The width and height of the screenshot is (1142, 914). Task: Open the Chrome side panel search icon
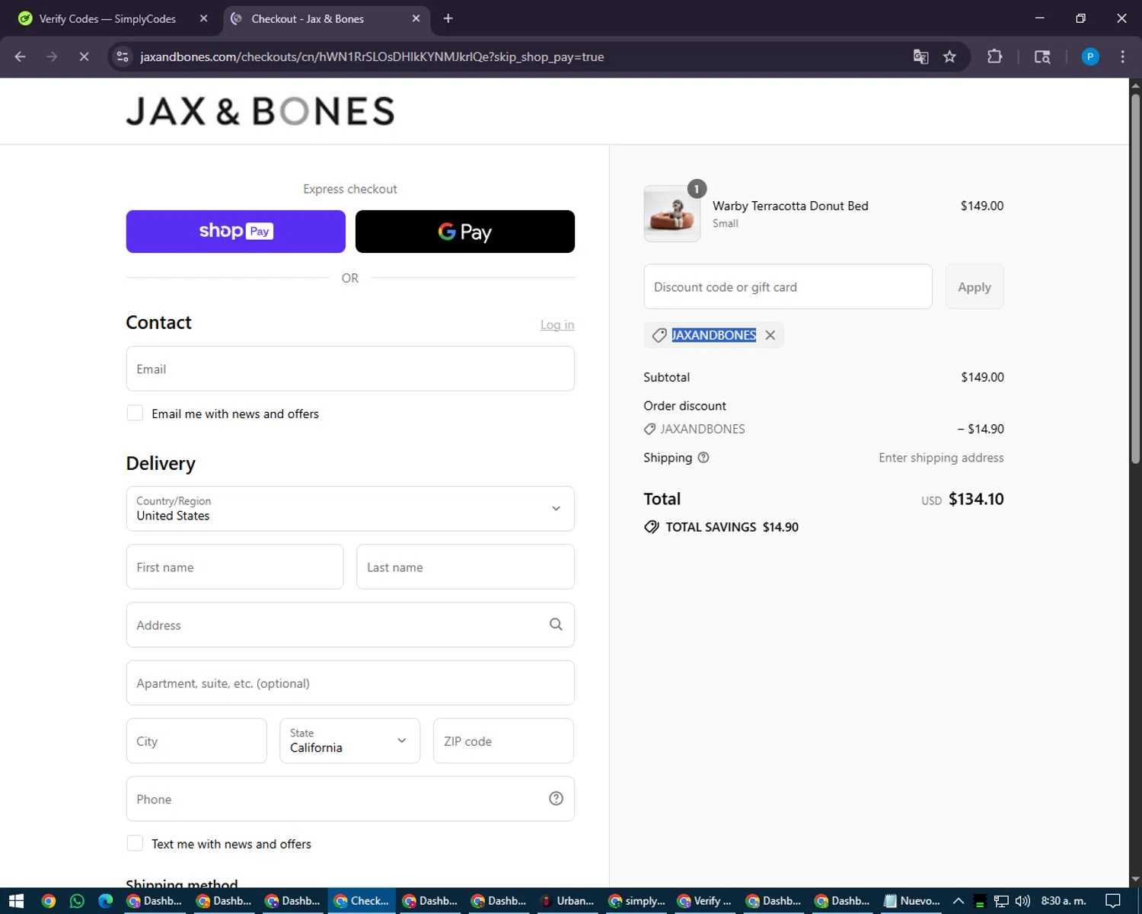pyautogui.click(x=1042, y=56)
